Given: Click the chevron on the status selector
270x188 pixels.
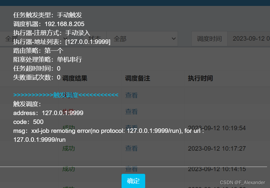Looking at the screenshot, I should click(x=173, y=39).
